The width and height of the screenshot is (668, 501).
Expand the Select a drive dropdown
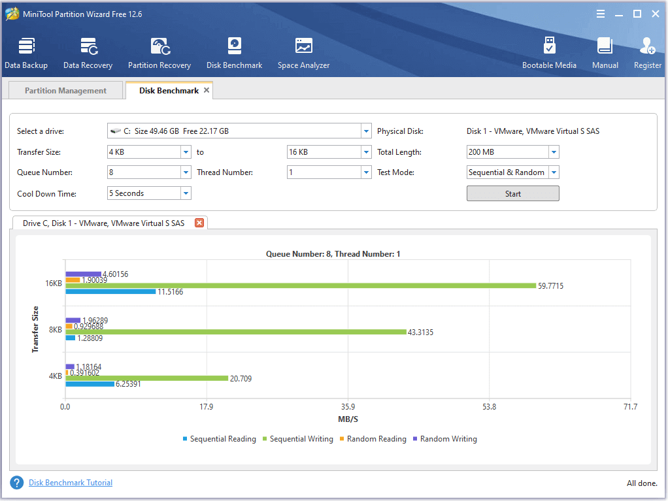pos(366,131)
